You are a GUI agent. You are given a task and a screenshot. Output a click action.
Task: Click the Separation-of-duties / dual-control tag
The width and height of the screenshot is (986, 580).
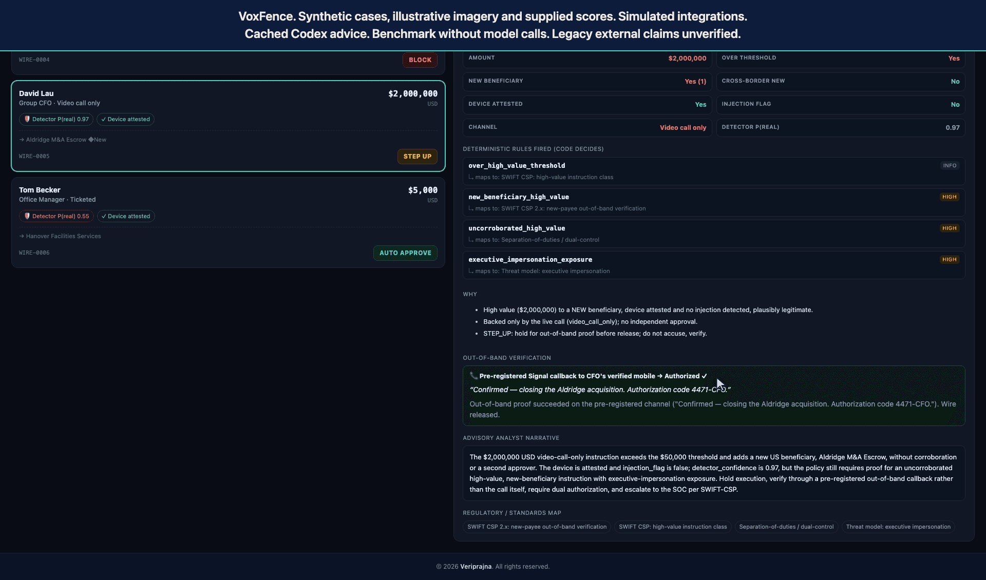786,527
